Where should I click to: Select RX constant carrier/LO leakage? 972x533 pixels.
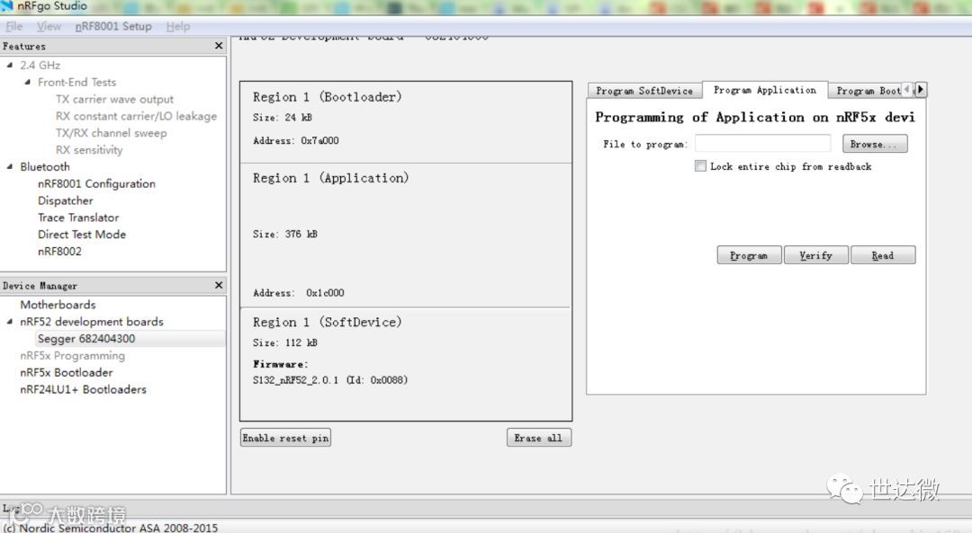[137, 116]
